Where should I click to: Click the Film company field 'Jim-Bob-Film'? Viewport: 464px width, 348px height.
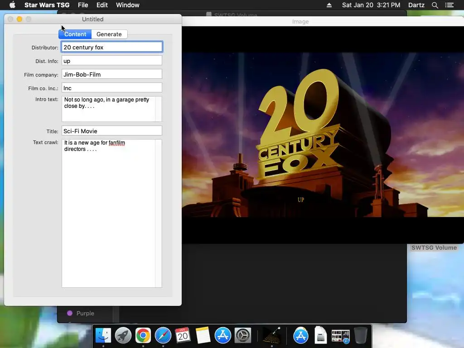(x=112, y=74)
